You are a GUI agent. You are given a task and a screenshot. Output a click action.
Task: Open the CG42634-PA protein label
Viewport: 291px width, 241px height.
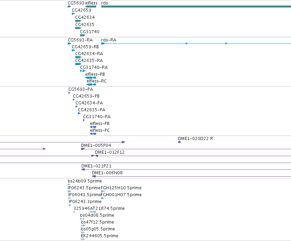click(89, 103)
